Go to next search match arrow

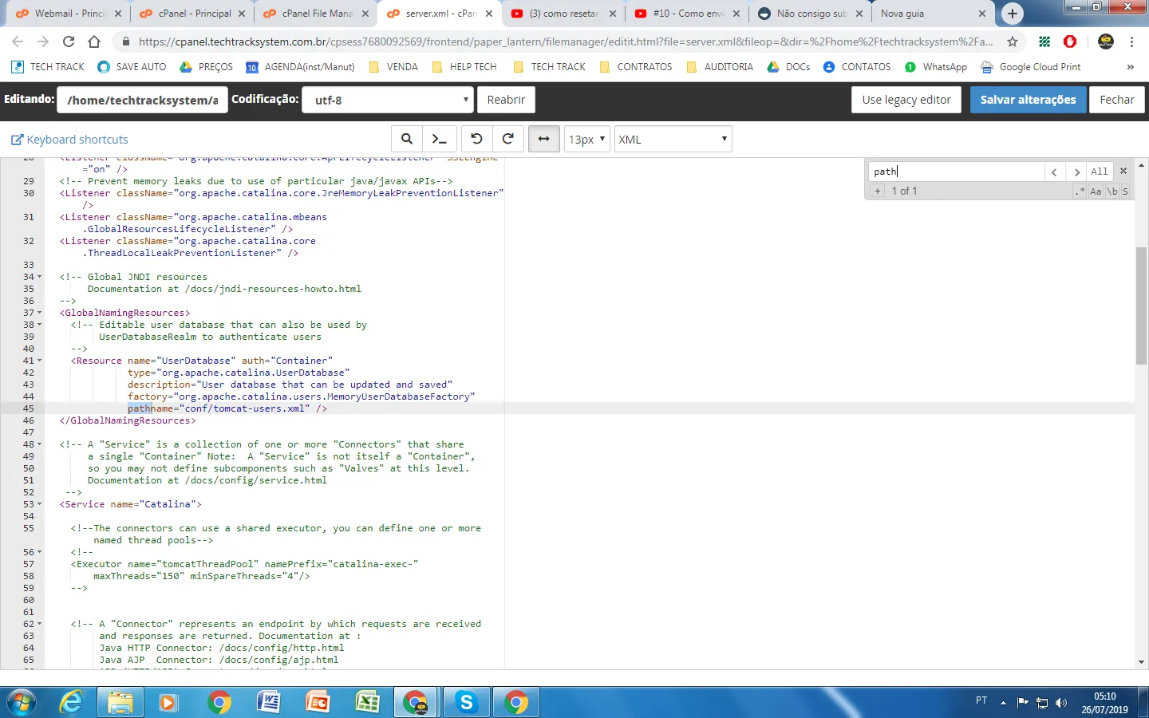click(x=1076, y=172)
